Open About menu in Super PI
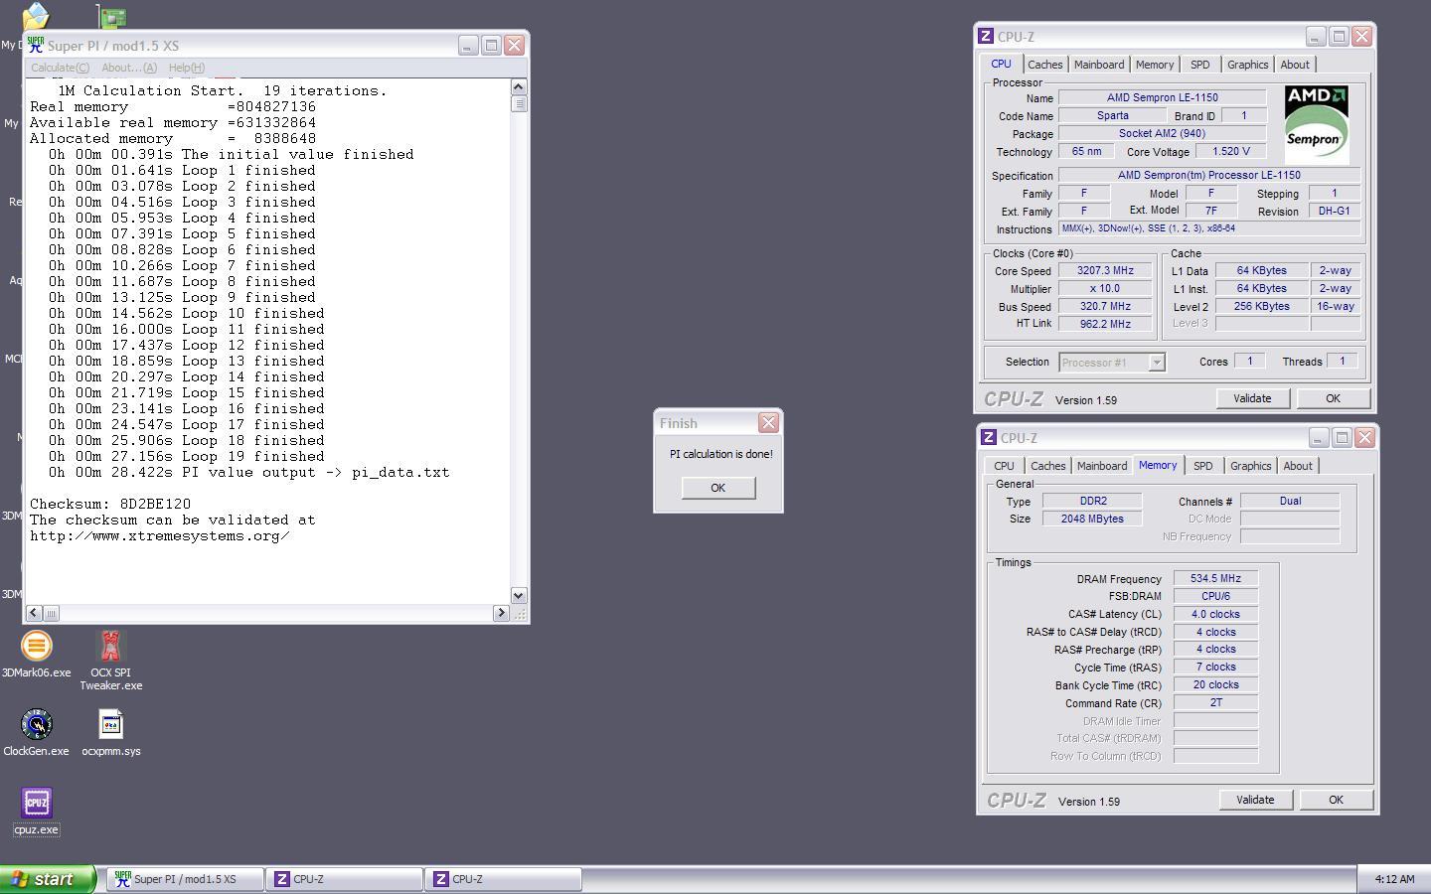Screen dimensions: 1431x894 tap(129, 68)
